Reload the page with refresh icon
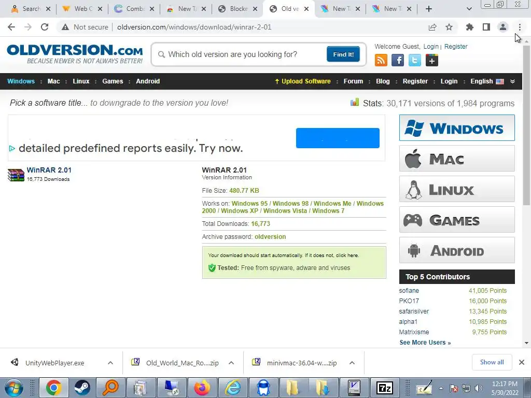Viewport: 531px width, 398px height. tap(45, 27)
